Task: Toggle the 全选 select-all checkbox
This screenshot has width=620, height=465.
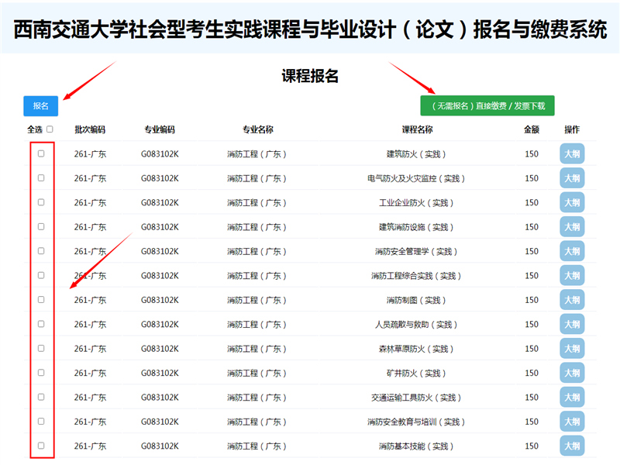Action: (x=50, y=129)
